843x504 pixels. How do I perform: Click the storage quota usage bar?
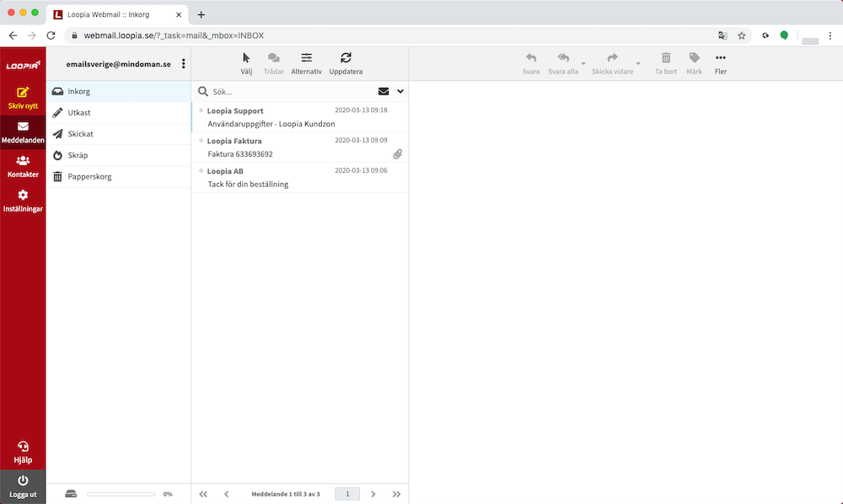click(x=121, y=495)
